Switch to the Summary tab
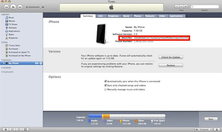This screenshot has height=132, width=222. point(88,16)
